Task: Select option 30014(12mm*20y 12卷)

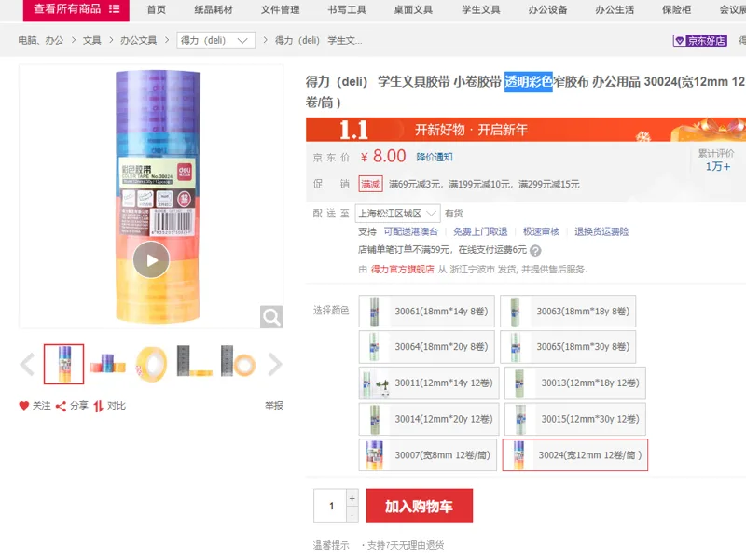Action: pos(429,420)
